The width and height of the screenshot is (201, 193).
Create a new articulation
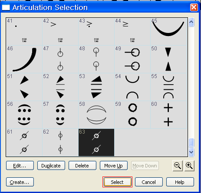20,182
